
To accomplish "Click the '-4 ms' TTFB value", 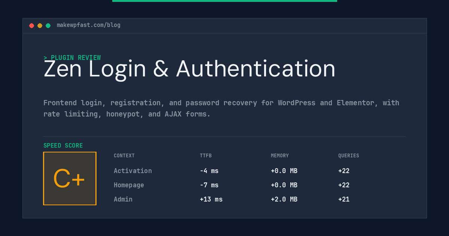I will pyautogui.click(x=209, y=171).
